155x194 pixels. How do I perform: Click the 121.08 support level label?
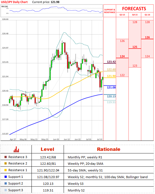coord(111,87)
